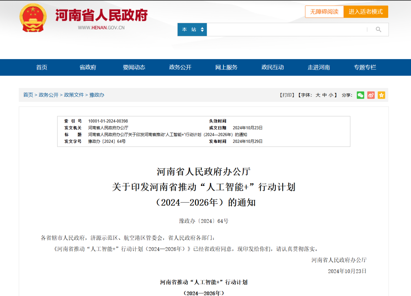
Task: Select 走进河南 in the navigation bar
Action: tap(319, 67)
